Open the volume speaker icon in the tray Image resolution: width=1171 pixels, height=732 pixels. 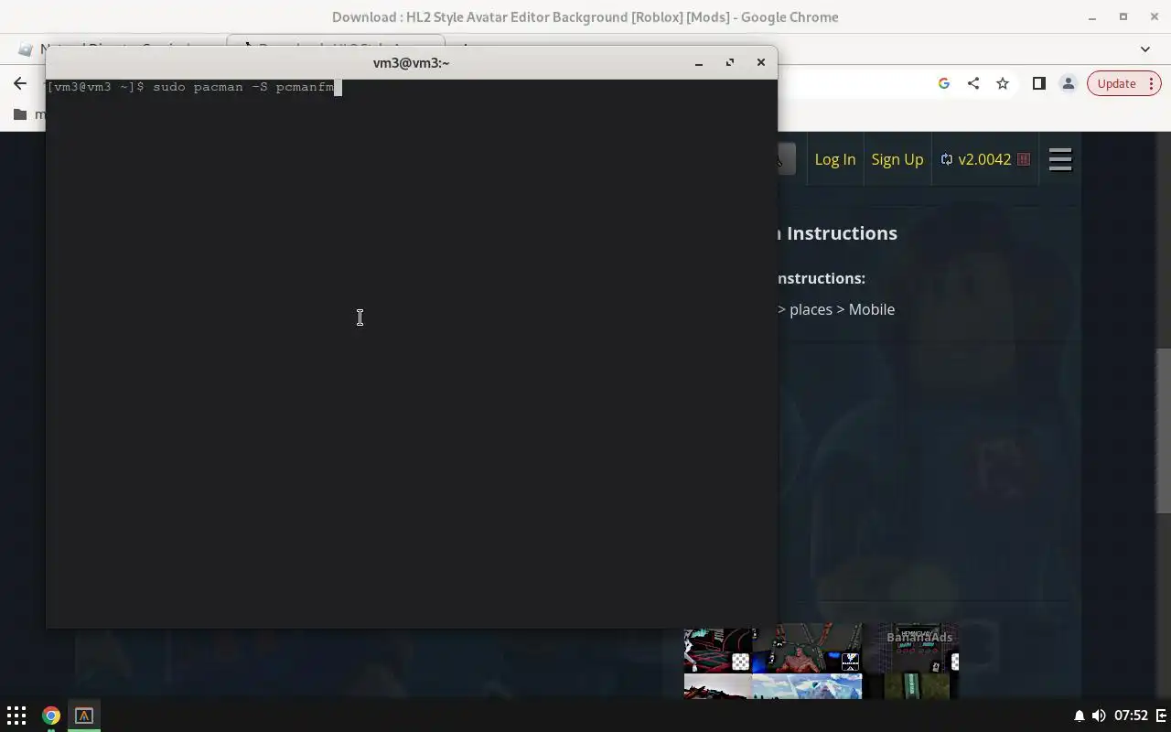click(x=1099, y=716)
